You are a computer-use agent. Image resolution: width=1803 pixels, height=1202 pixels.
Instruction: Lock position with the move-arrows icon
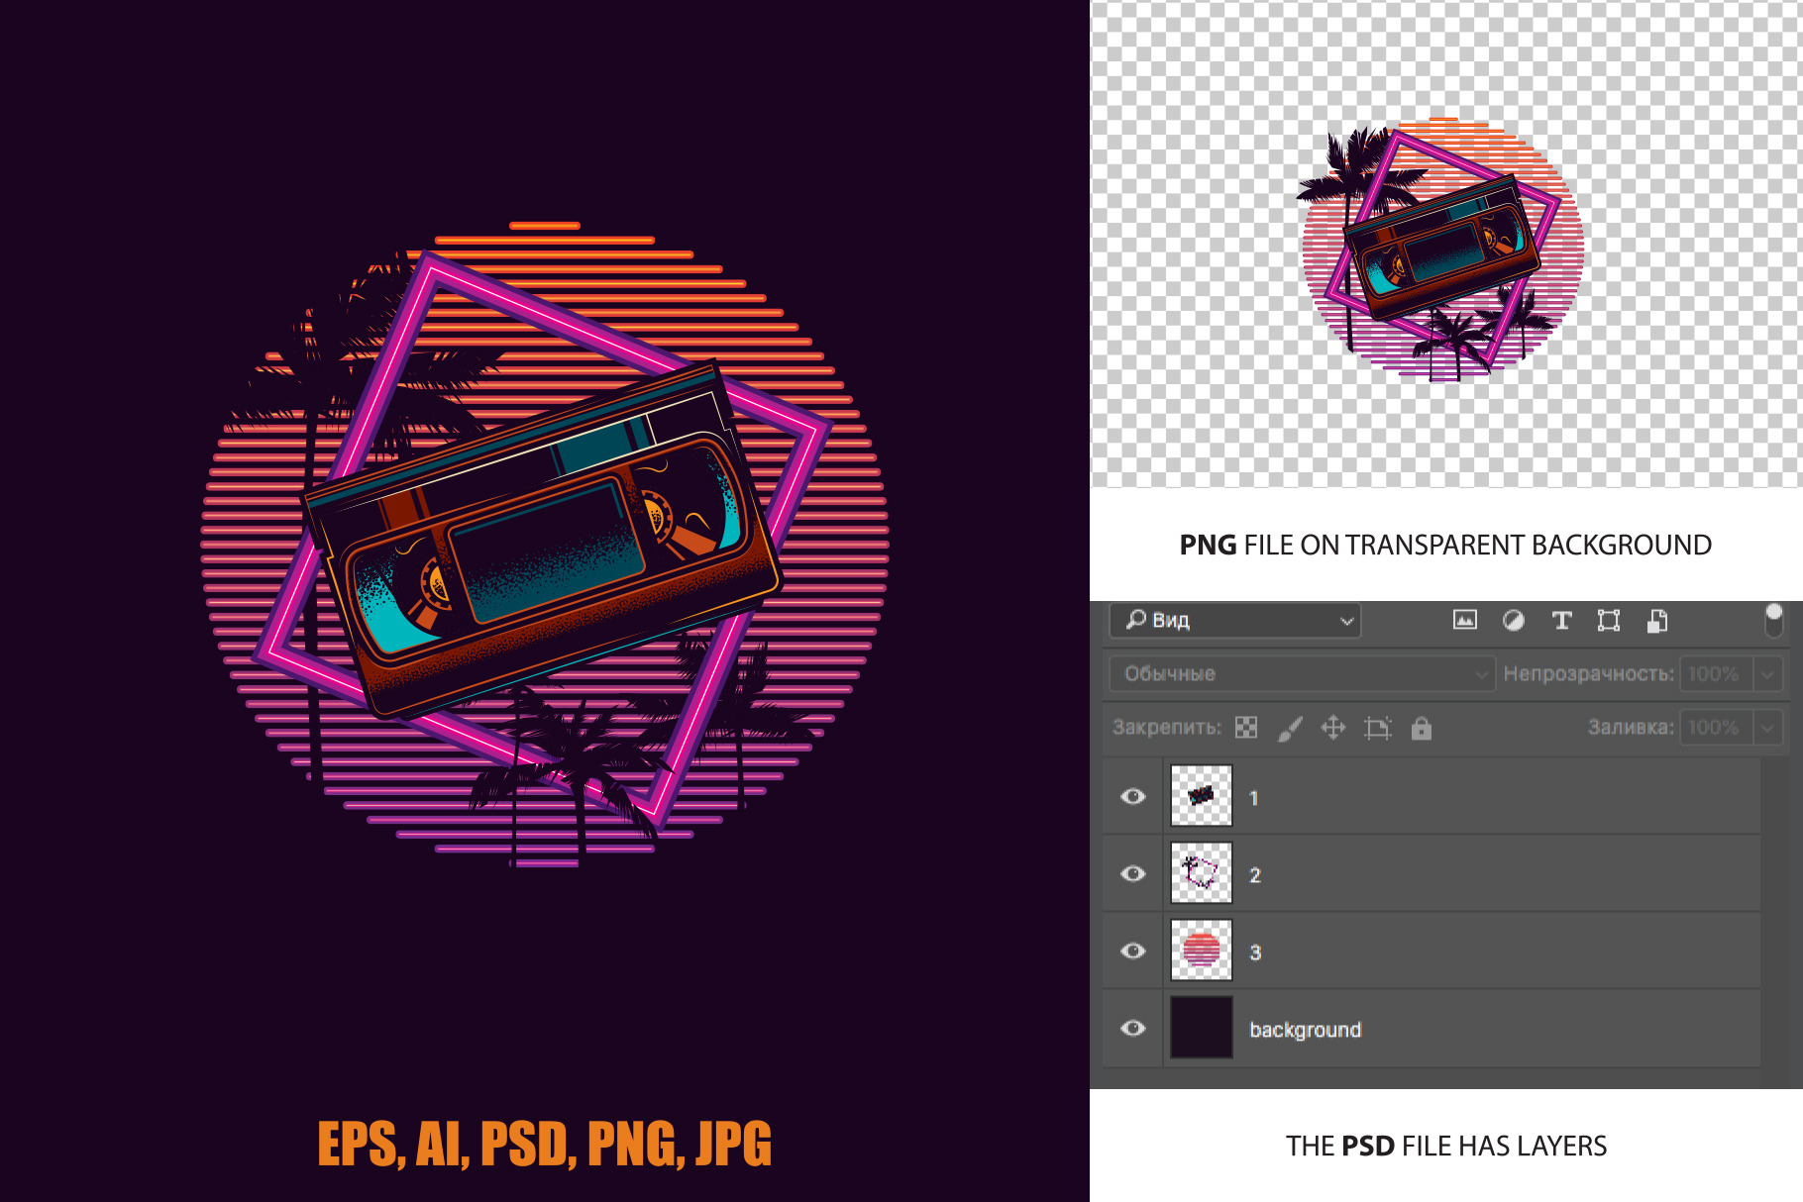(x=1333, y=728)
